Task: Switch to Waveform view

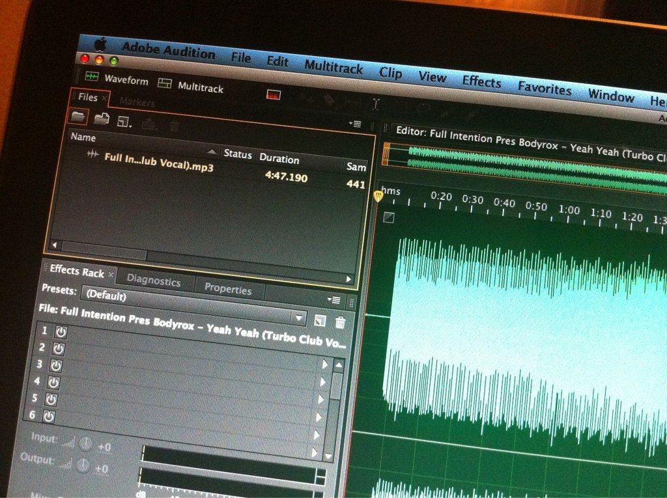Action: [117, 79]
